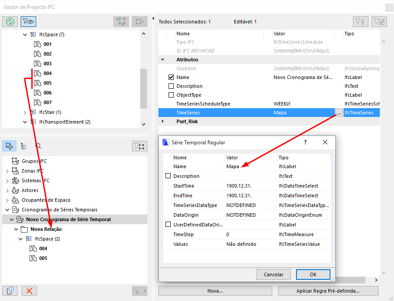Click the disabled link icon at panel bottom

[139, 291]
